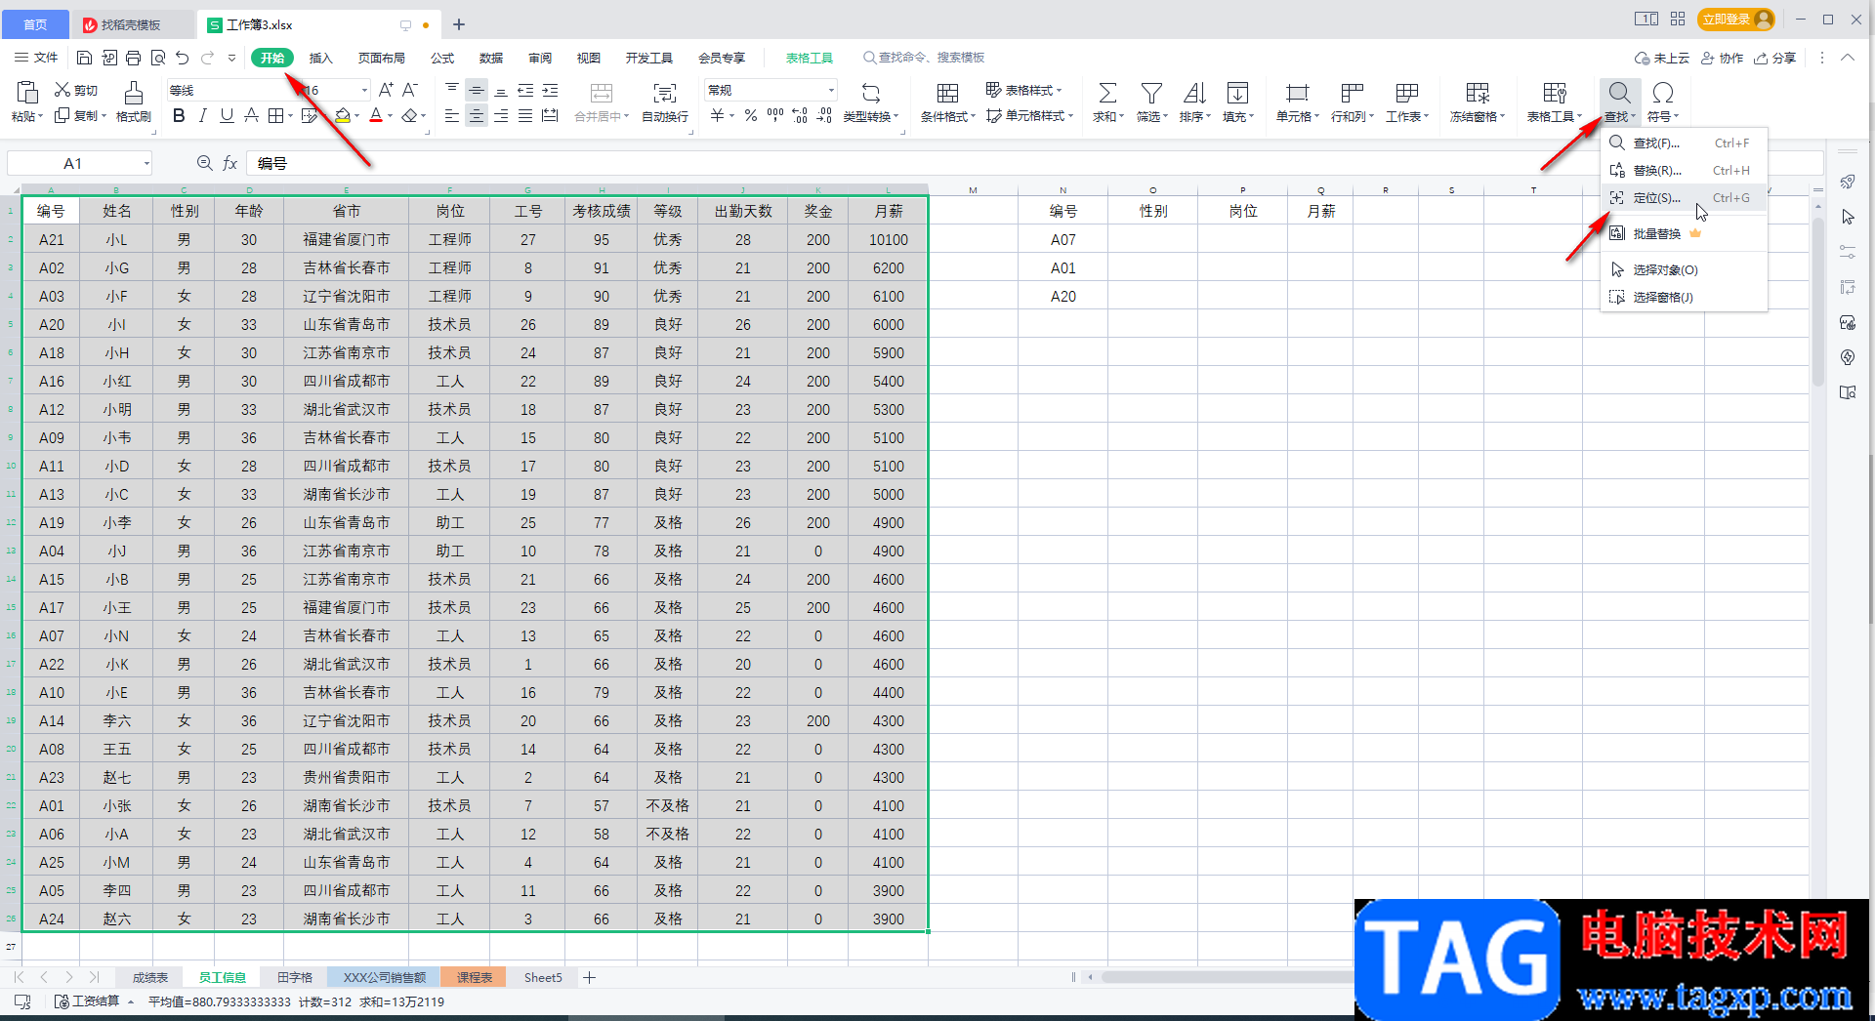This screenshot has height=1021, width=1875.
Task: Click the currency ¥ icon
Action: click(x=718, y=115)
